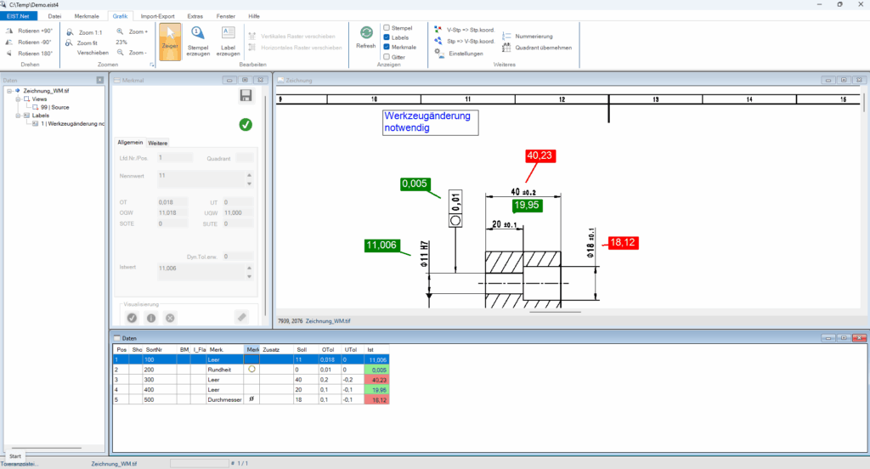870x469 pixels.
Task: Enable the Stempel checkbox
Action: (387, 28)
